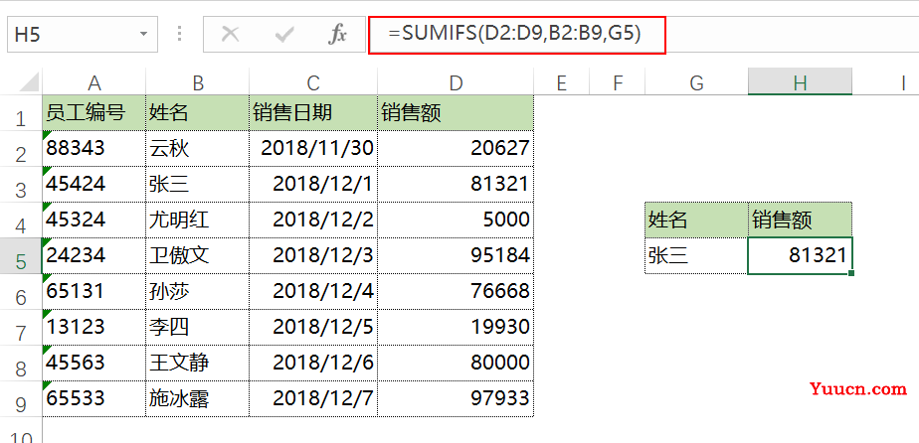Click the Select All corner triangle
Image resolution: width=919 pixels, height=443 pixels.
tap(29, 81)
